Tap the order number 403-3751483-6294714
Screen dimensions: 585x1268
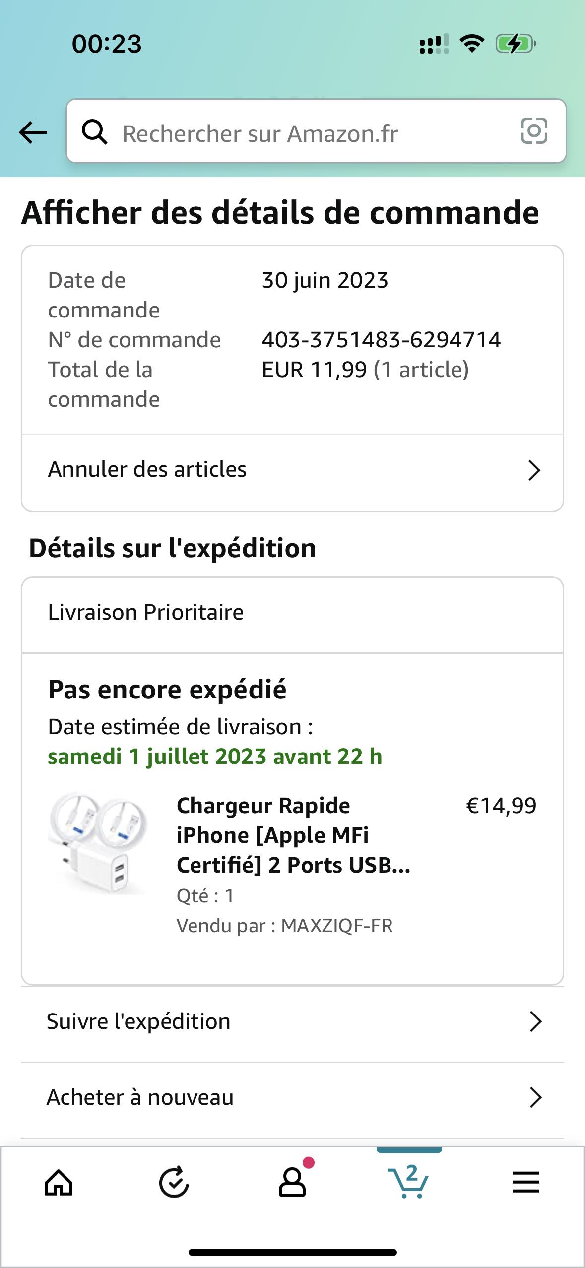tap(381, 340)
